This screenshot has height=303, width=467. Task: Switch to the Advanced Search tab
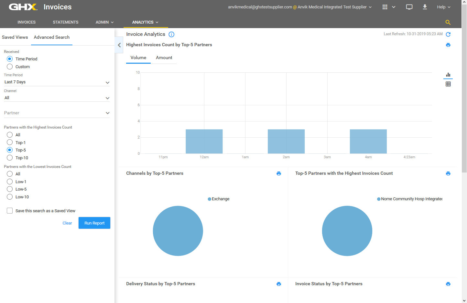[52, 37]
